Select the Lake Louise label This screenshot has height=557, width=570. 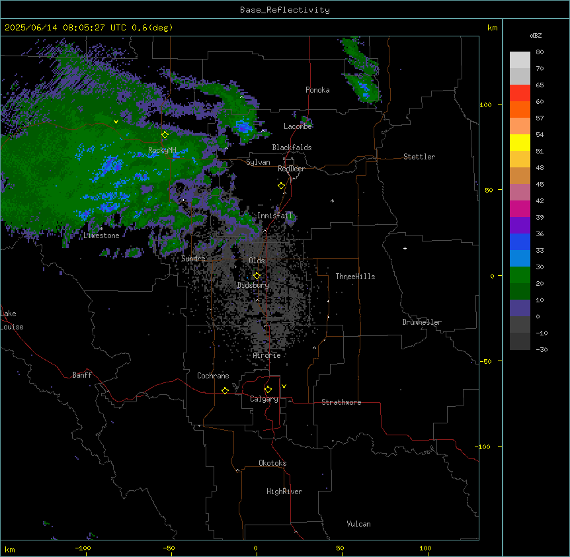(x=12, y=320)
